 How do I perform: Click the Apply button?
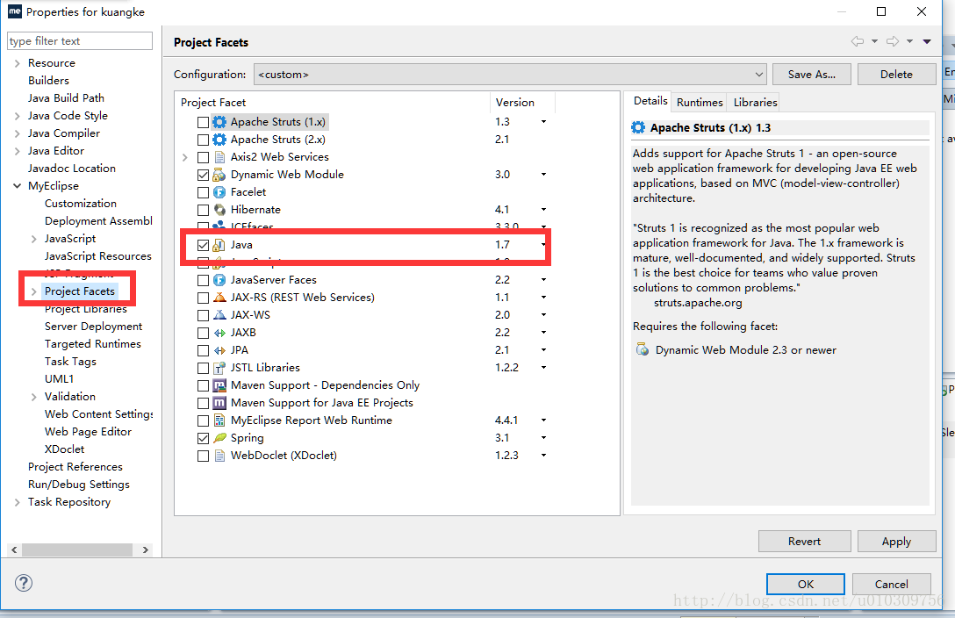896,542
